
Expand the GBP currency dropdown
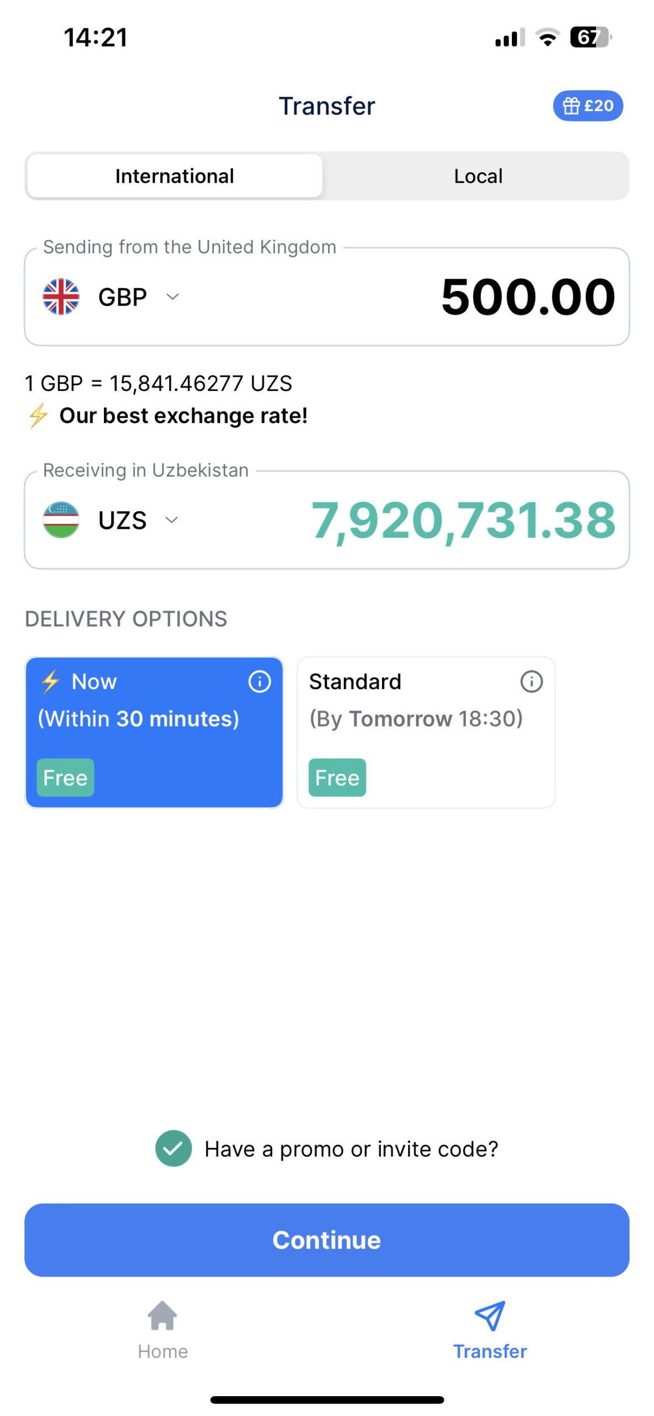[x=172, y=297]
